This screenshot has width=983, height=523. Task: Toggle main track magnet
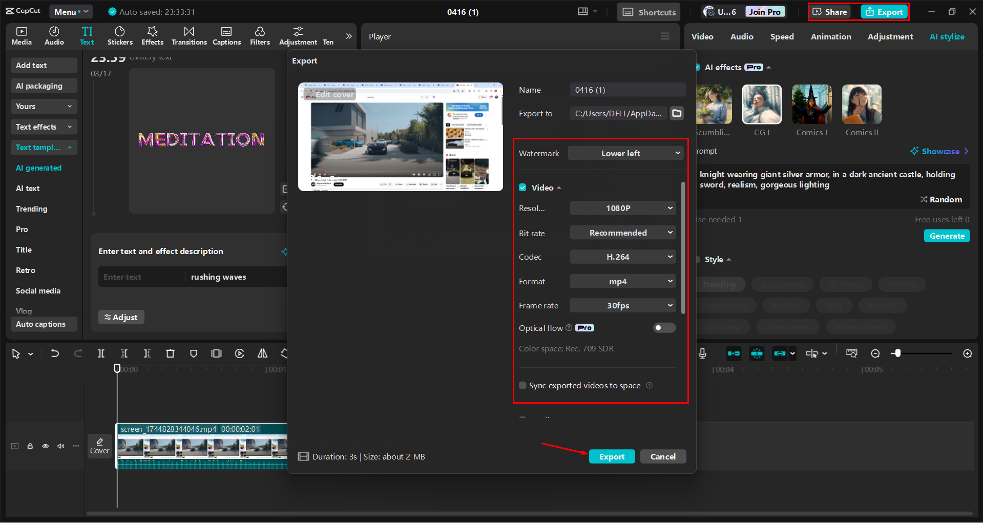click(734, 353)
